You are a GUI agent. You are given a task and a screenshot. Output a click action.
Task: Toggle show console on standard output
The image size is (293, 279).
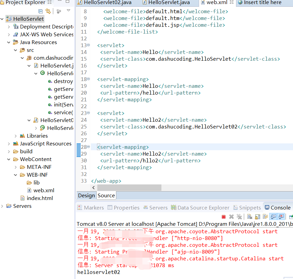(273, 217)
